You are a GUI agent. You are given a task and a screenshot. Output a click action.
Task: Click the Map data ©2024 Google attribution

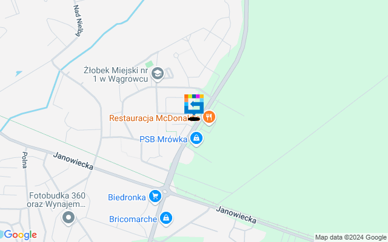tap(350, 238)
